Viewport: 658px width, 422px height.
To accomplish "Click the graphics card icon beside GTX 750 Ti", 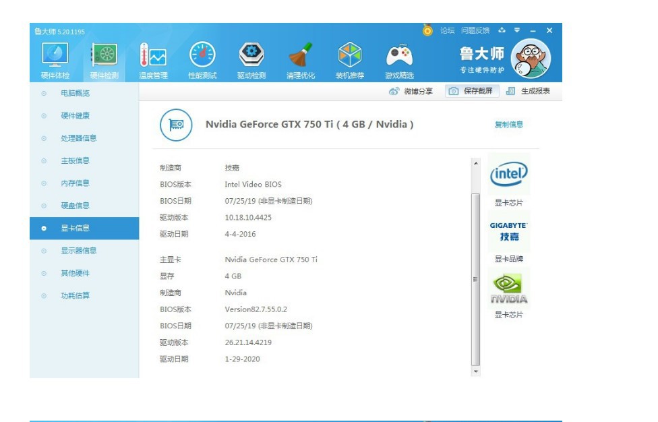I will tap(176, 125).
